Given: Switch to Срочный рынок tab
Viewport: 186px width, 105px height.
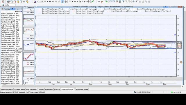Looking at the screenshot, I should [19, 89].
